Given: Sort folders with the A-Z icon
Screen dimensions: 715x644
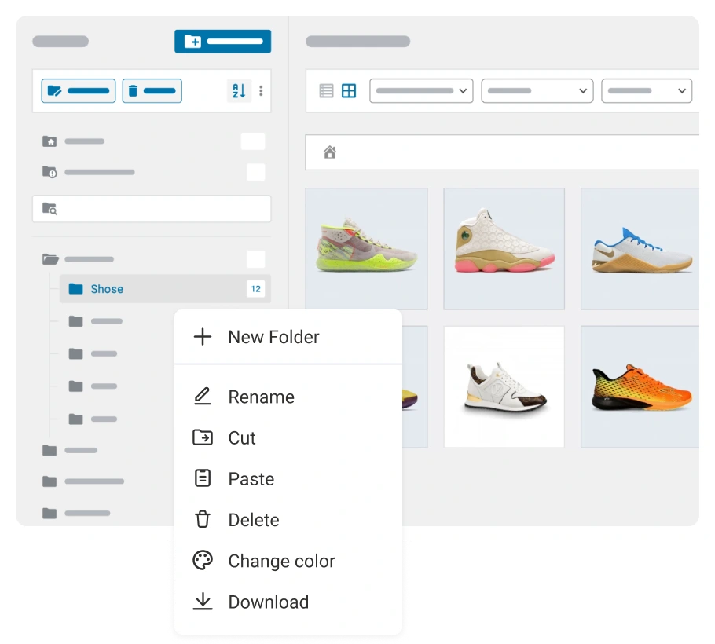Looking at the screenshot, I should 238,91.
